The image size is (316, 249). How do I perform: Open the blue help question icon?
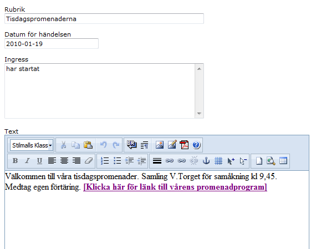point(196,145)
